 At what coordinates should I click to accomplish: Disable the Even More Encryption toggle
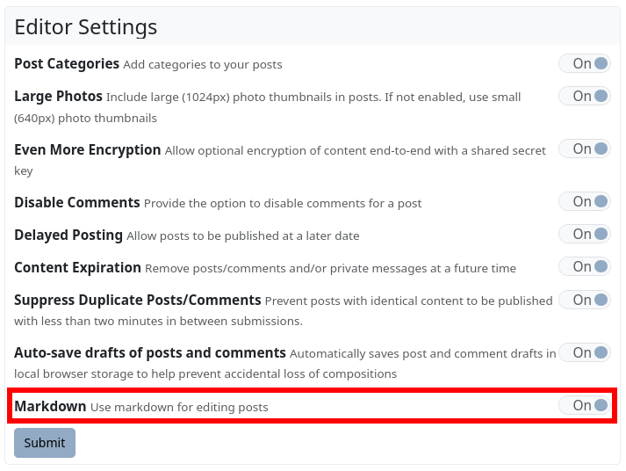click(x=585, y=149)
